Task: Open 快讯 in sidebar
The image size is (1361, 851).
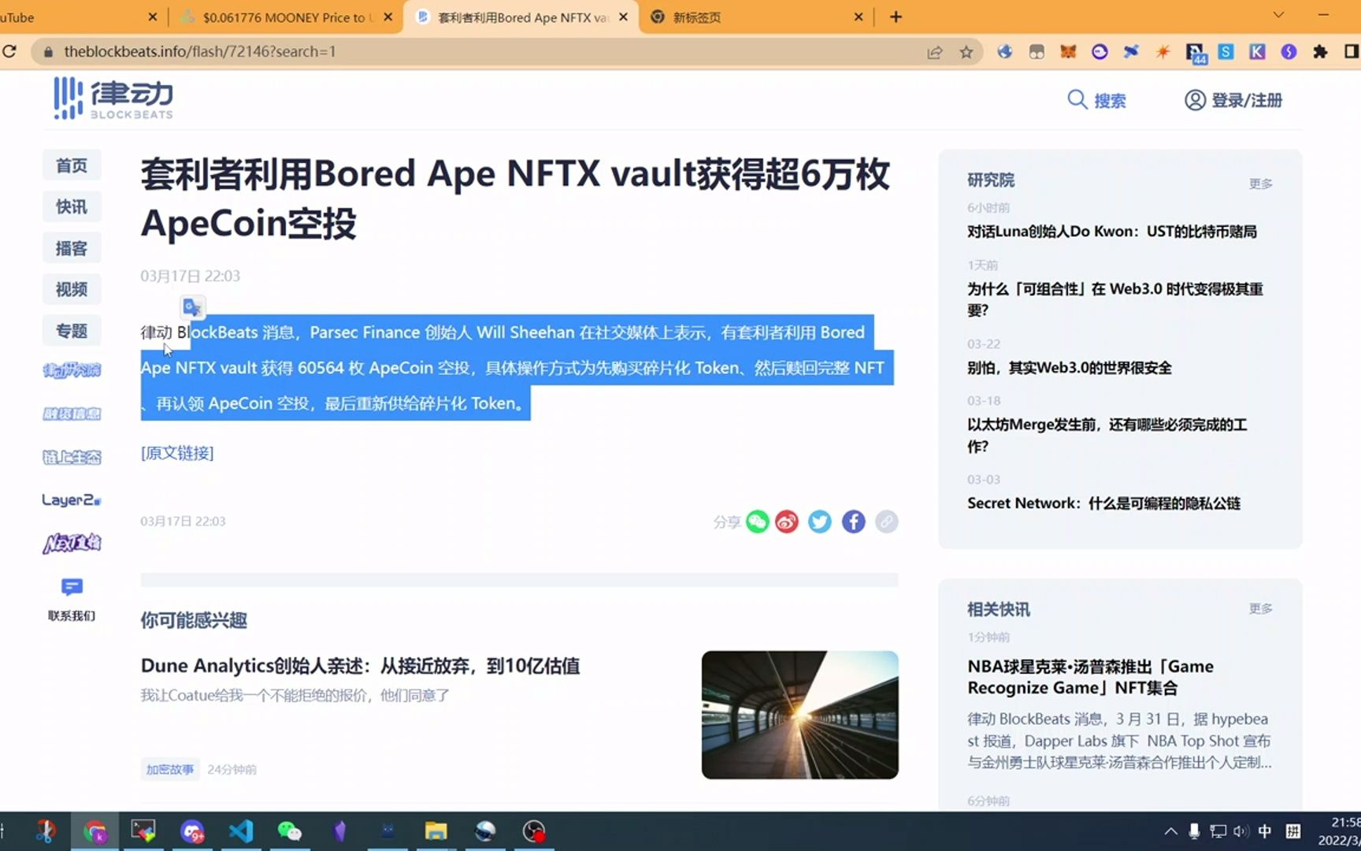Action: pyautogui.click(x=72, y=206)
